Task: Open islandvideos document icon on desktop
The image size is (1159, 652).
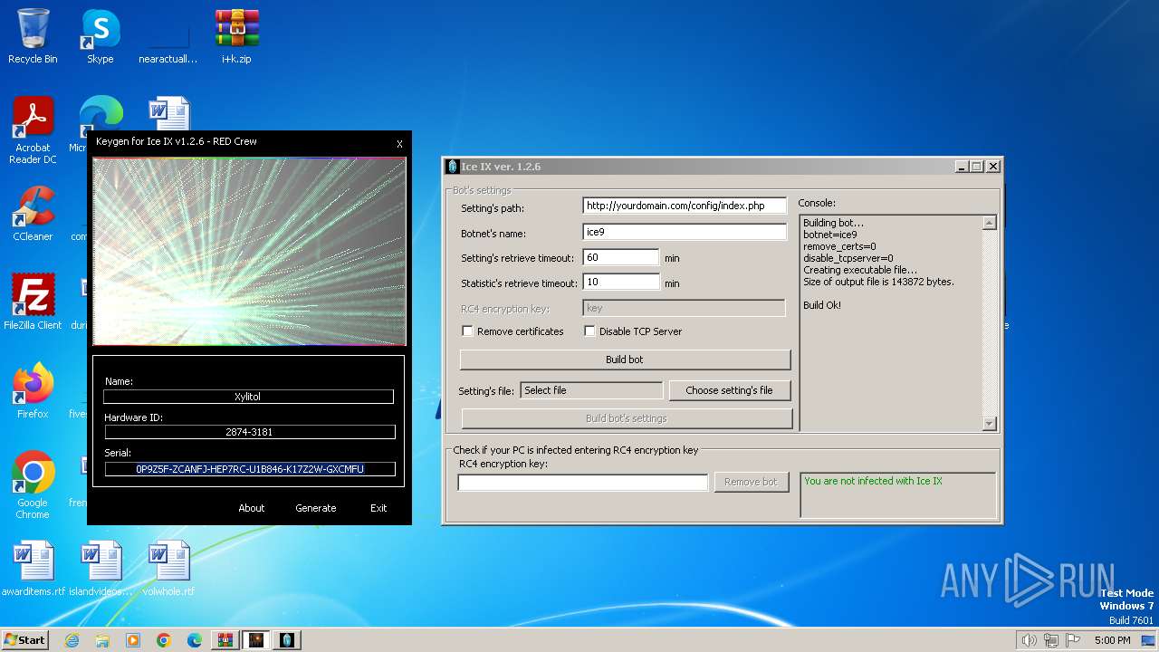Action: pos(100,569)
